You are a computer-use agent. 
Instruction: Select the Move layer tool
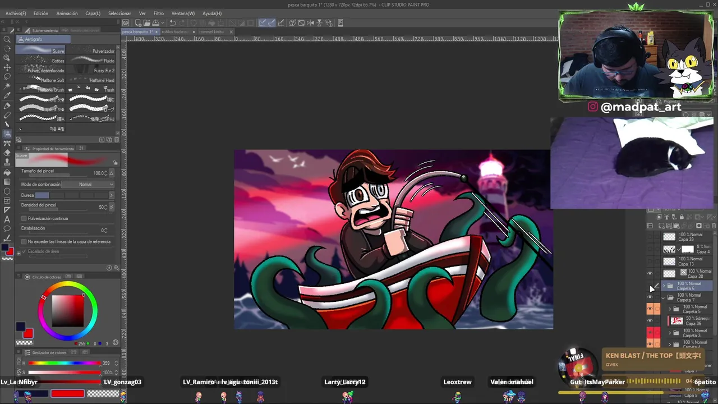pos(7,67)
